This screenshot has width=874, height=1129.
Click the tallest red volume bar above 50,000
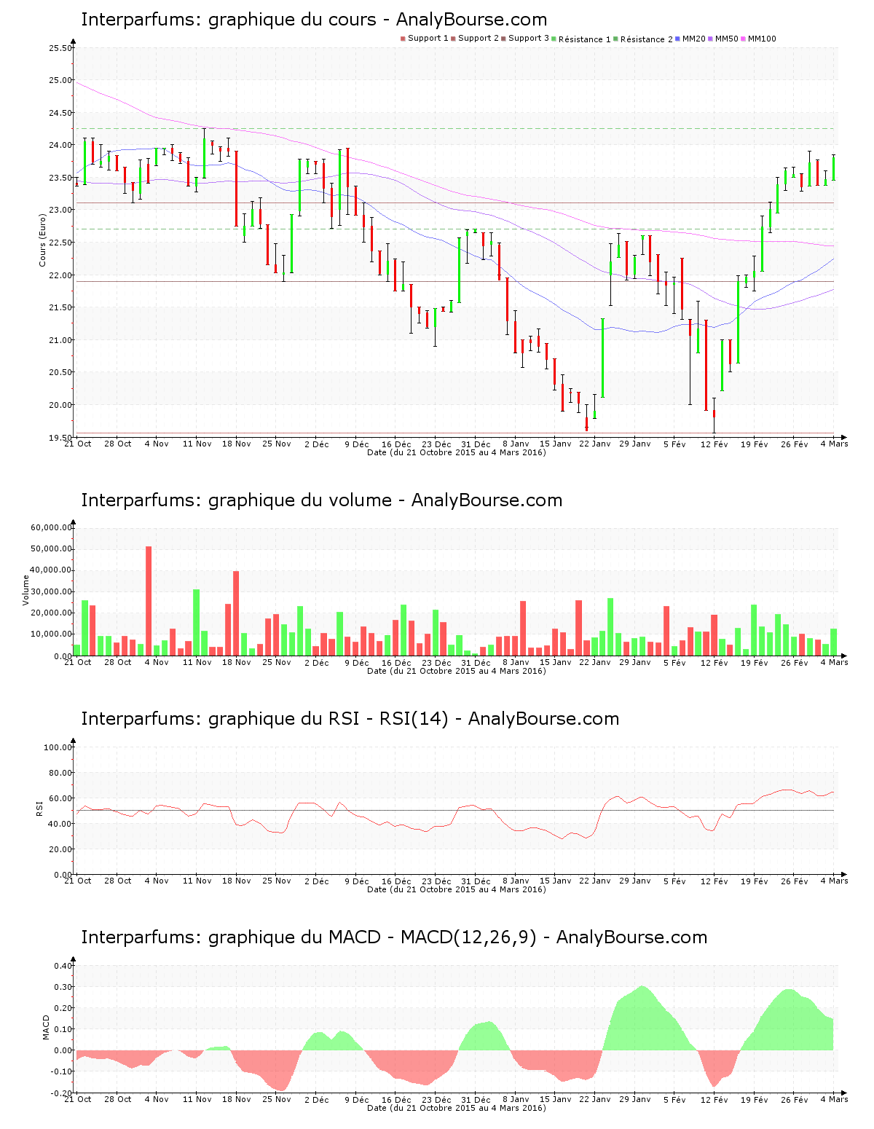[149, 601]
